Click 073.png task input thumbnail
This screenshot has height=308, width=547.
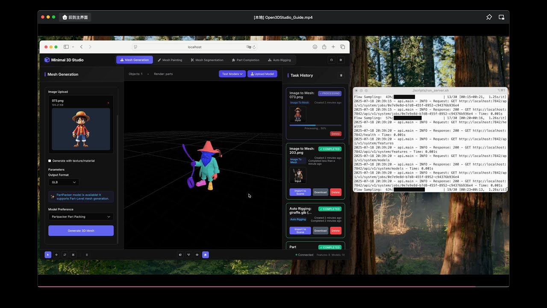pos(298,115)
